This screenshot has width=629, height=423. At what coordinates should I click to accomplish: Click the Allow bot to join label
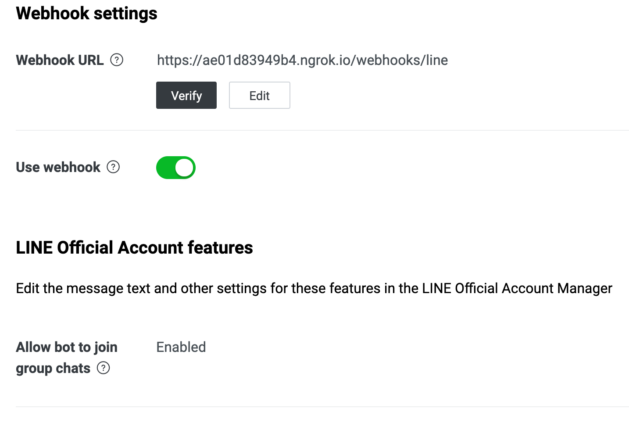[x=67, y=347]
